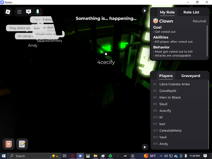Image resolution: width=212 pixels, height=159 pixels.
Task: Click the Andy nametag in the scene
Action: pyautogui.click(x=33, y=45)
